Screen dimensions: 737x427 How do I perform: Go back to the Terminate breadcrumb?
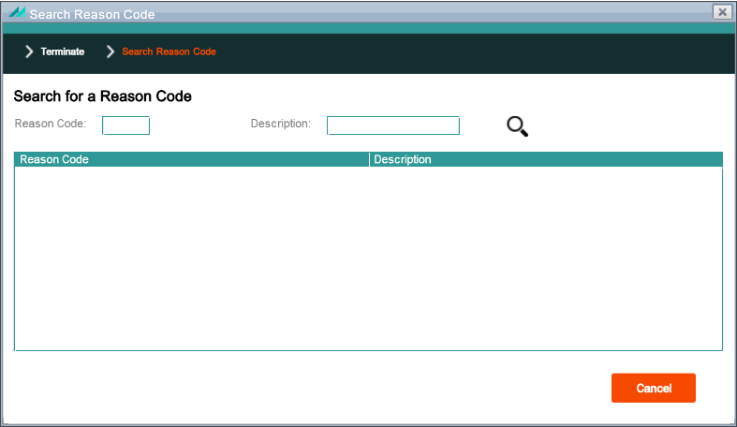[63, 52]
